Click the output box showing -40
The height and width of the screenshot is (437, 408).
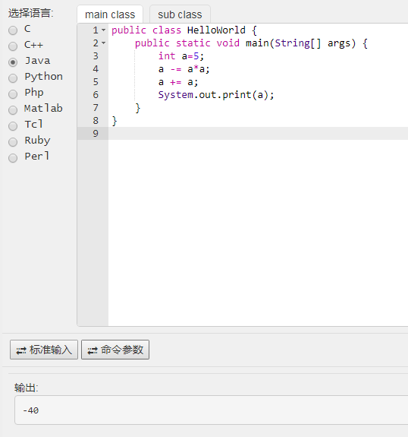coord(212,410)
